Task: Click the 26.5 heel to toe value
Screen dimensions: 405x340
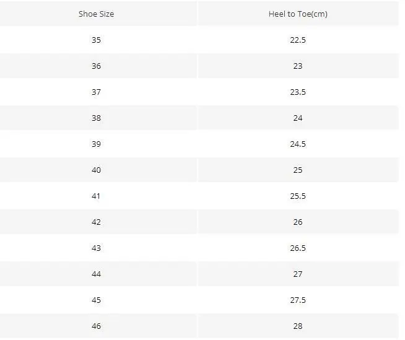Action: [x=298, y=248]
